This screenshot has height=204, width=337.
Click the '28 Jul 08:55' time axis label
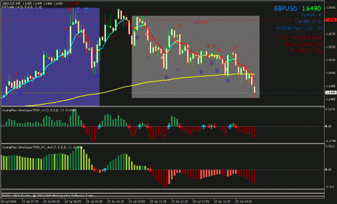click(73, 202)
